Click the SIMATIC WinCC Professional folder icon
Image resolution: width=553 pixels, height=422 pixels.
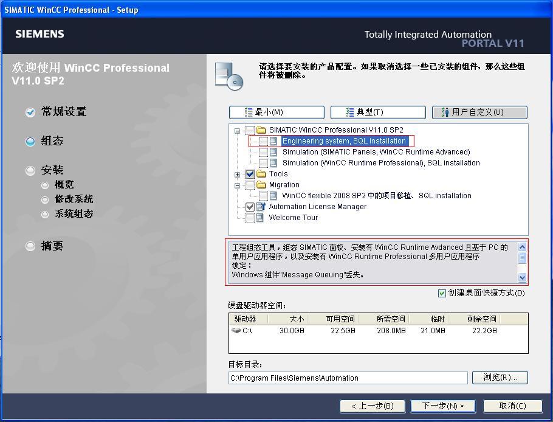261,130
